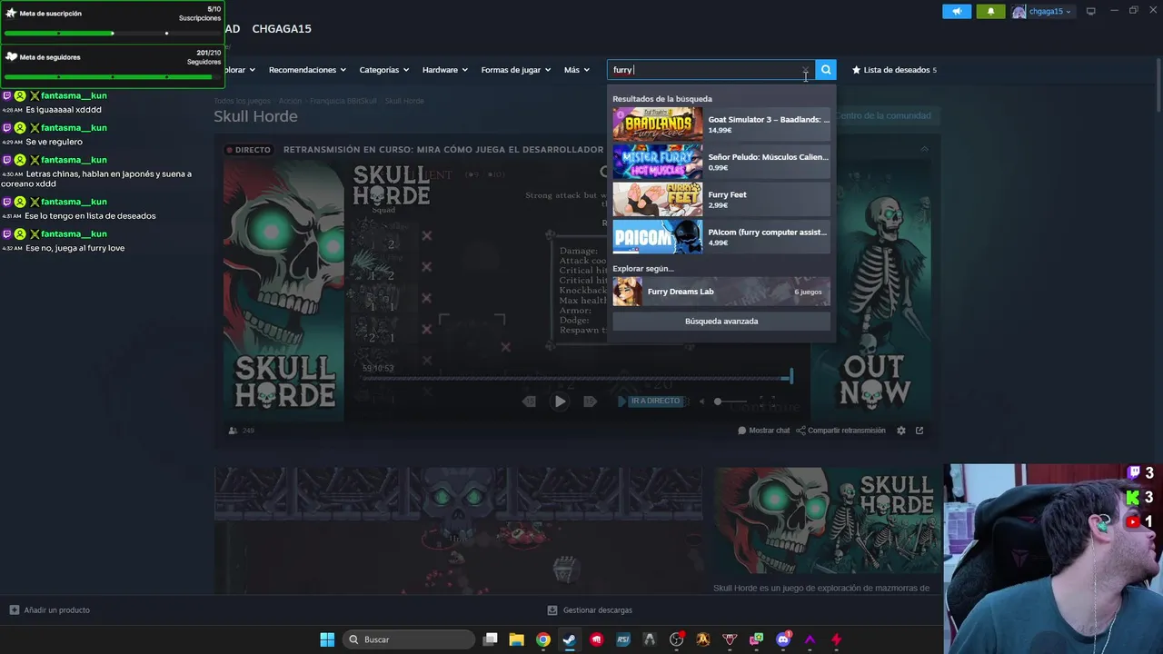Click the blue search magnifier button
This screenshot has height=654, width=1163.
(x=826, y=70)
